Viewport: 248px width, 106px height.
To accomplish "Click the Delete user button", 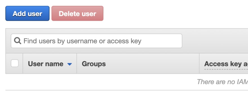I will [77, 13].
